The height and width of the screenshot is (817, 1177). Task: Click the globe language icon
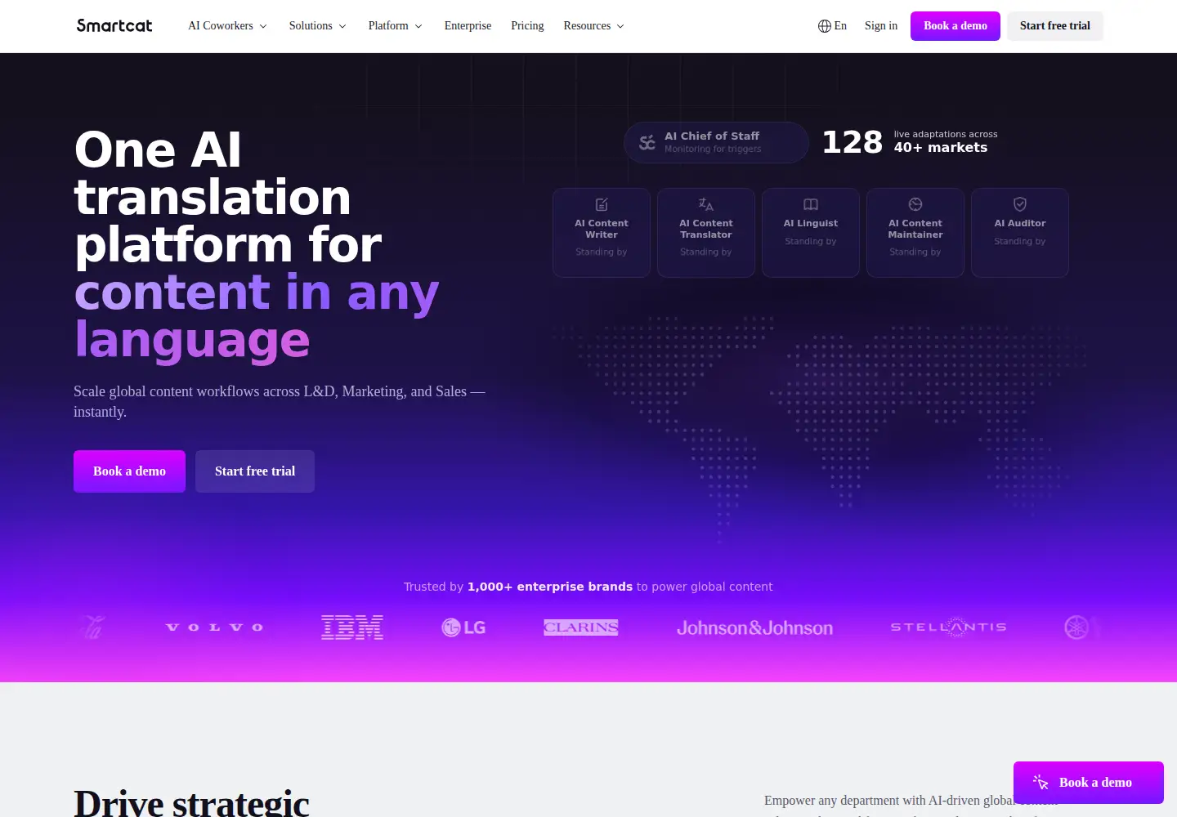tap(824, 26)
